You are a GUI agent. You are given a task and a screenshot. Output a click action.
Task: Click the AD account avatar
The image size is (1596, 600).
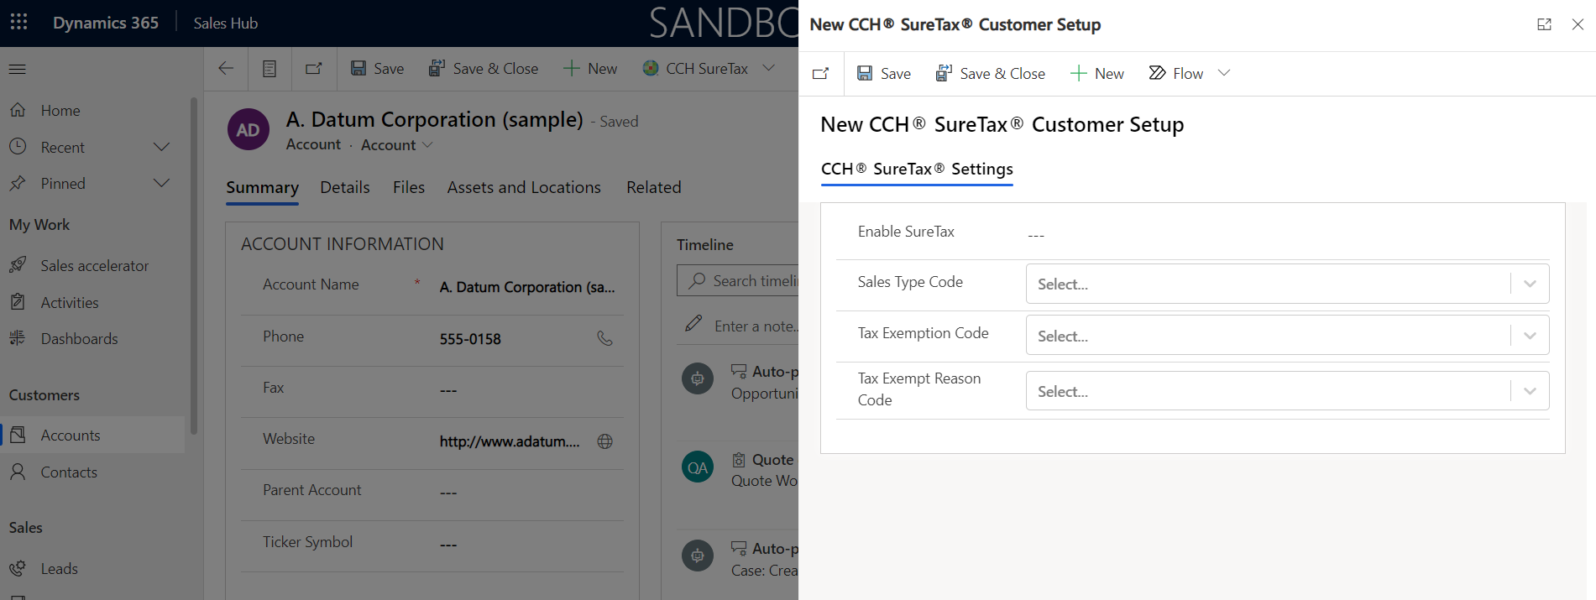point(248,130)
